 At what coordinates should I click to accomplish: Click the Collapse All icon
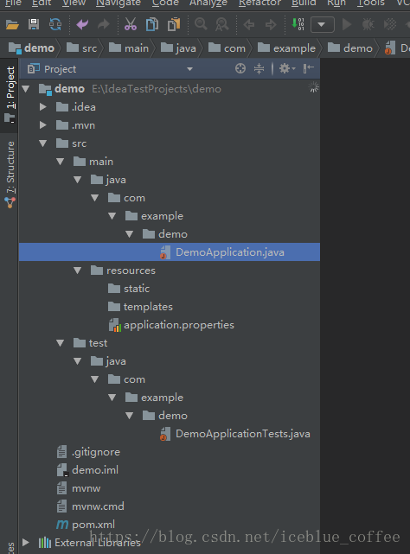coord(259,68)
